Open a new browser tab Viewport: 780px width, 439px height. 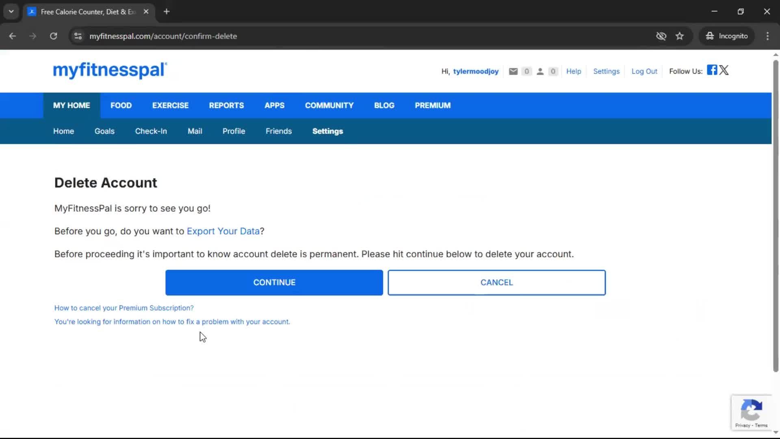(x=167, y=11)
